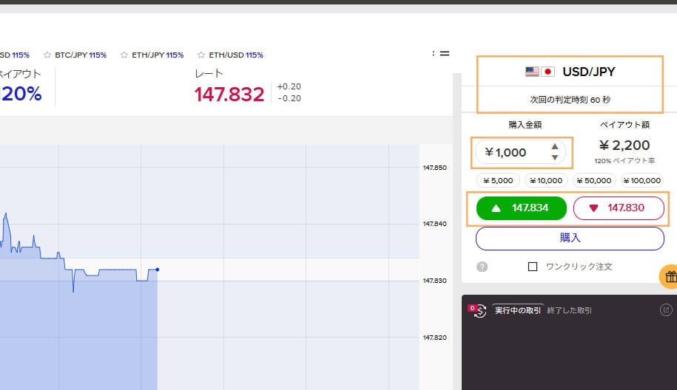Open the help question mark icon
Image resolution: width=677 pixels, height=390 pixels.
[x=482, y=267]
